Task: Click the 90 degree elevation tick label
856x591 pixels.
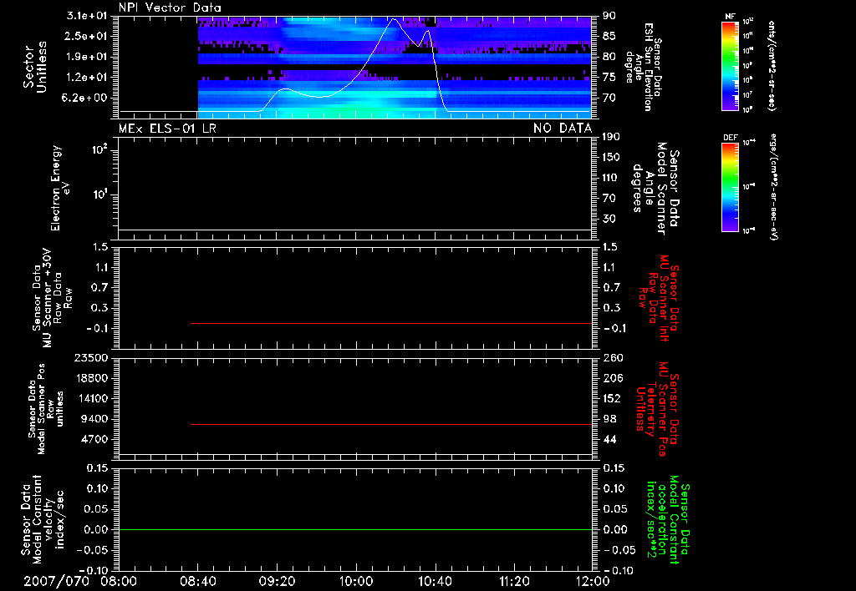Action: tap(609, 16)
